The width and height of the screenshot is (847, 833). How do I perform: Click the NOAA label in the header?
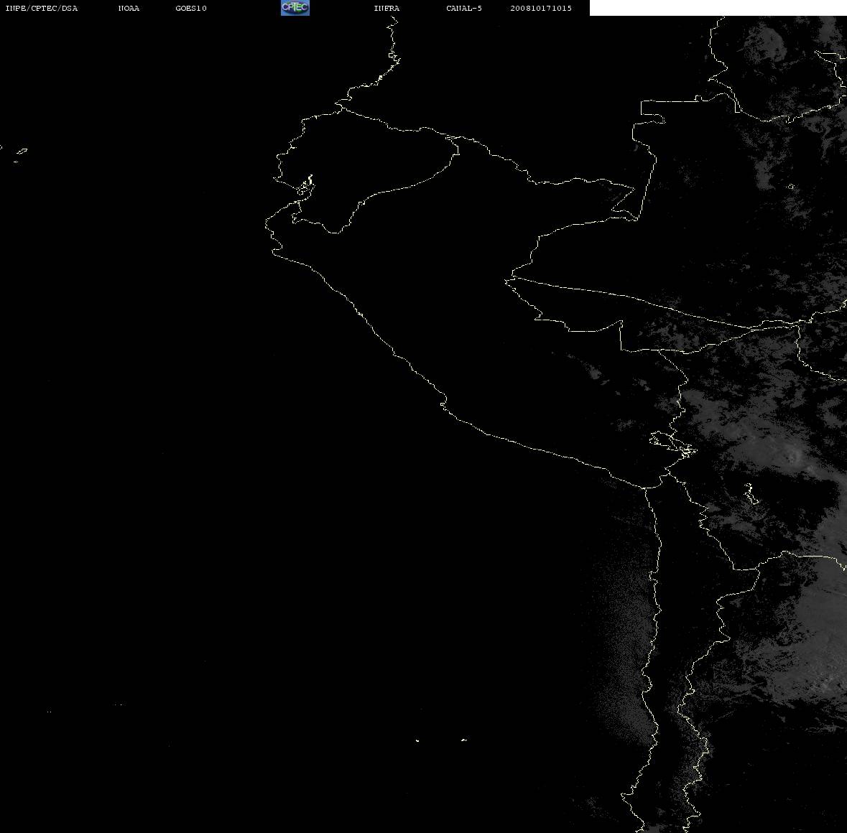click(x=129, y=8)
